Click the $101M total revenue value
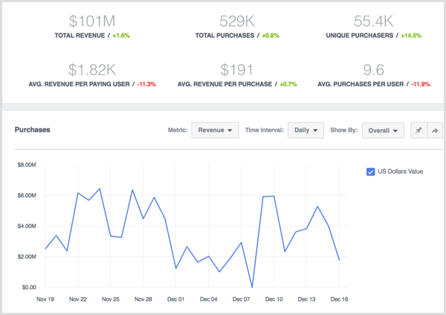This screenshot has width=446, height=315. click(92, 21)
